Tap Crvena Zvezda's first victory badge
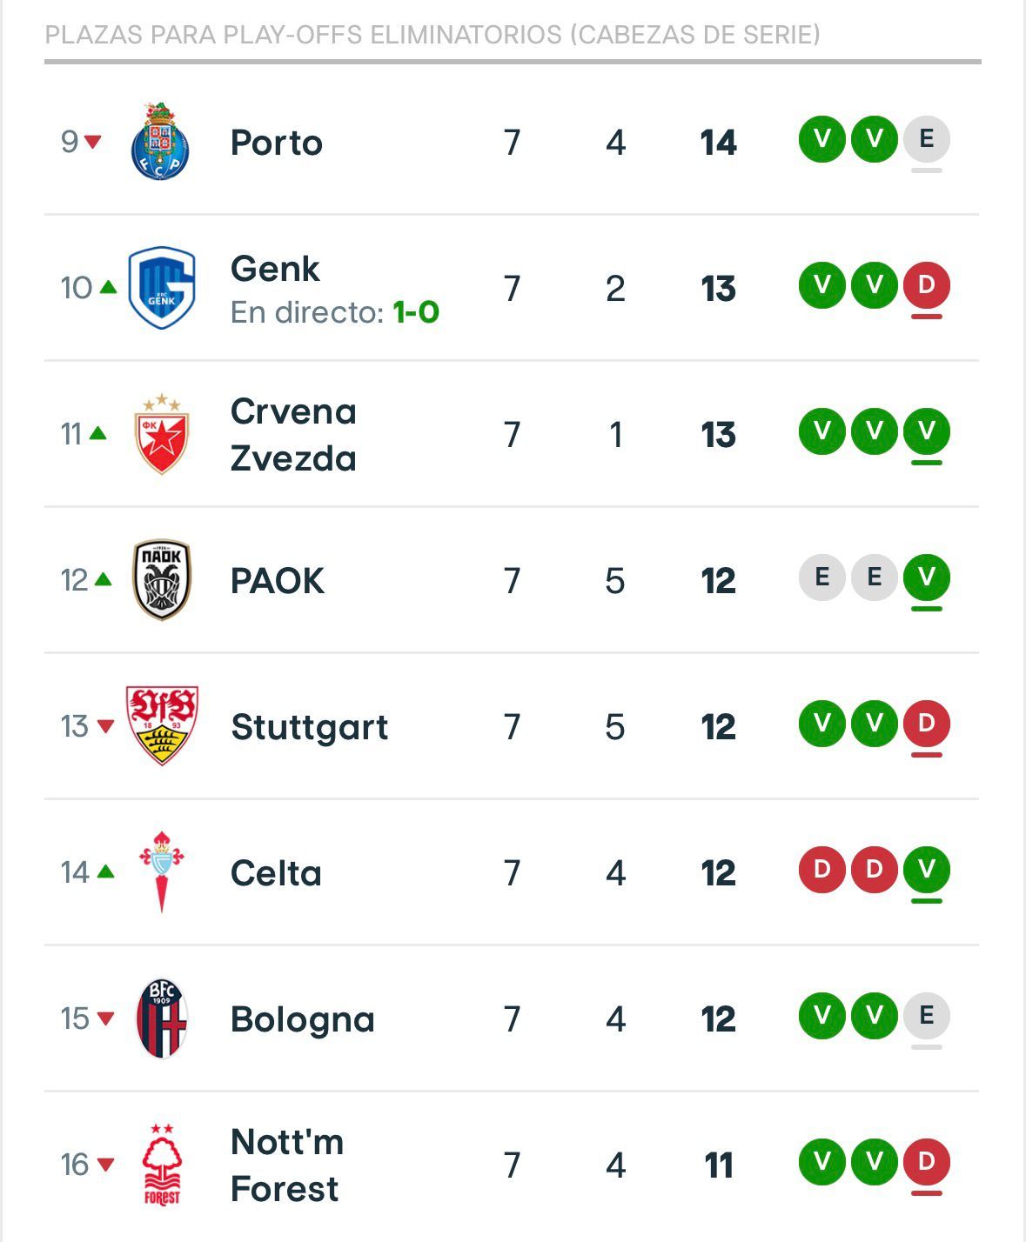The image size is (1026, 1242). pyautogui.click(x=821, y=431)
